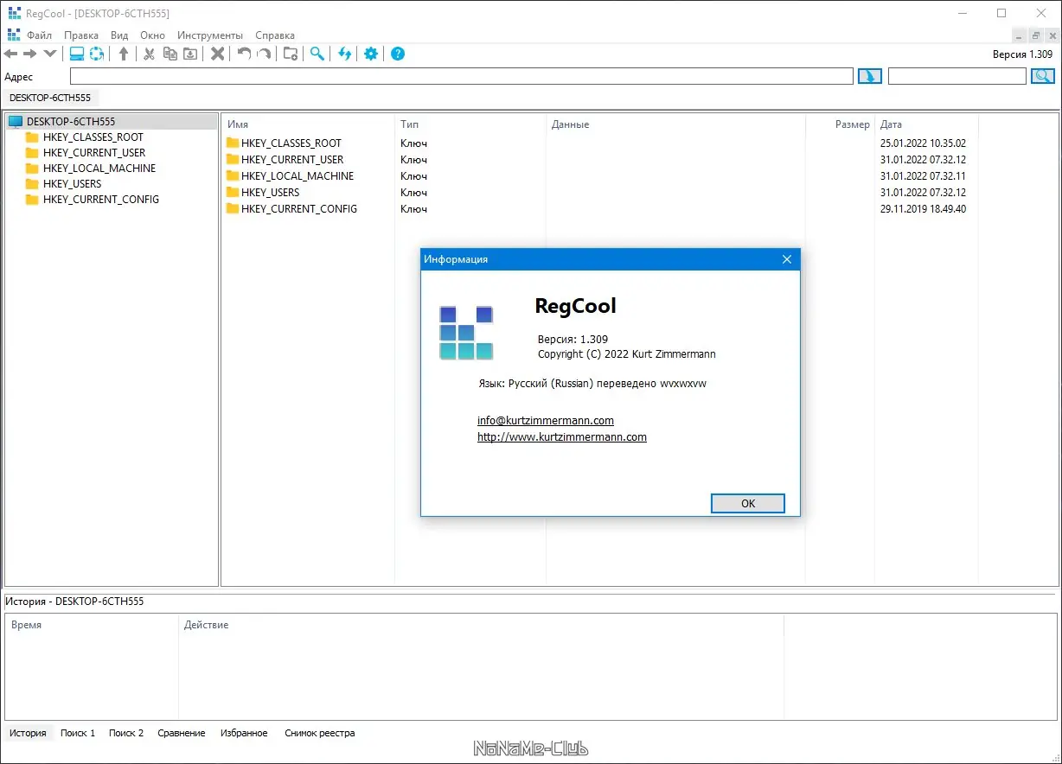
Task: Click the Search magnifier toolbar icon
Action: click(x=317, y=54)
